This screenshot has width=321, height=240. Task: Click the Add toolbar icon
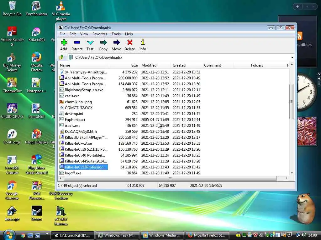point(64,45)
